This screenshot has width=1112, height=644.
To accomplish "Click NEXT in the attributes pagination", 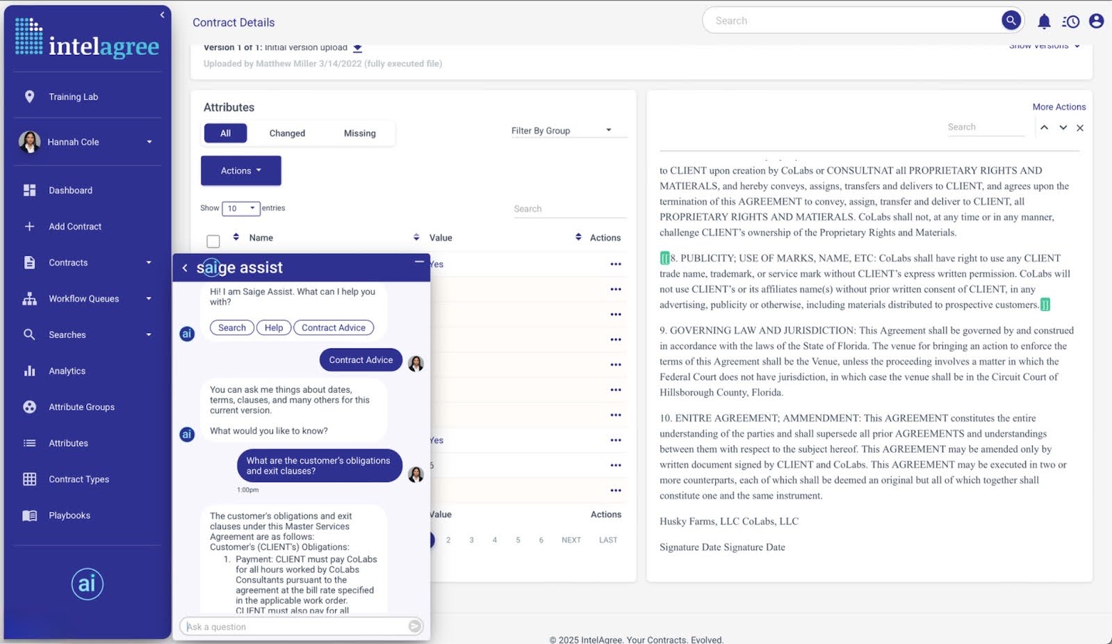I will click(571, 540).
